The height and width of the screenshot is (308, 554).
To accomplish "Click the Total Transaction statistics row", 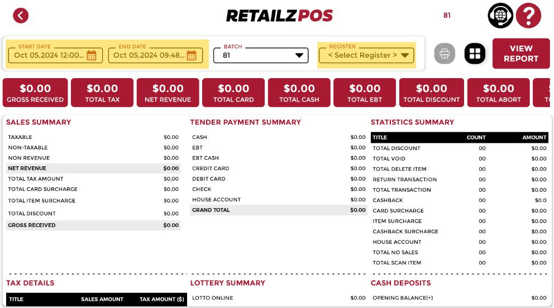I will click(459, 190).
